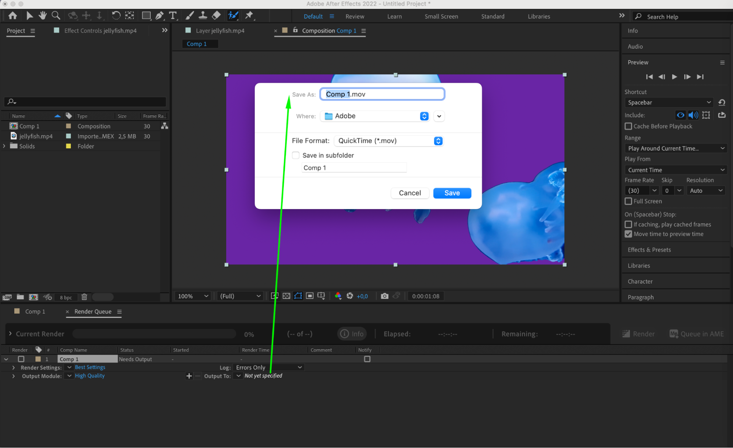Click the project panel trash icon
This screenshot has height=448, width=733.
click(x=84, y=297)
